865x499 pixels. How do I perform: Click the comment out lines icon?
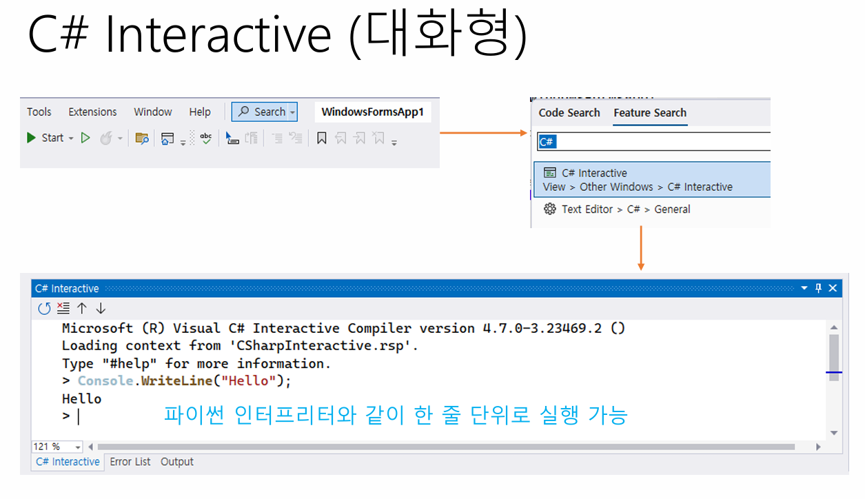(277, 139)
